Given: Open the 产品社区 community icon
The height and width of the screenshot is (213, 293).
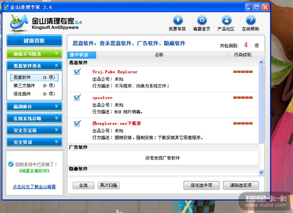Looking at the screenshot, I should click(226, 20).
